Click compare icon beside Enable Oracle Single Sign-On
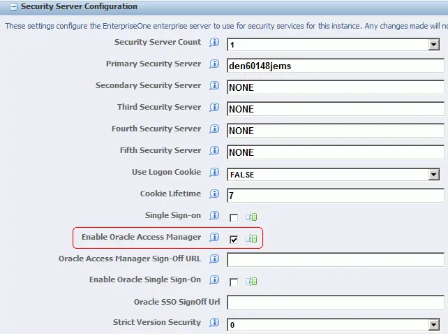This screenshot has width=448, height=334. pos(251,282)
